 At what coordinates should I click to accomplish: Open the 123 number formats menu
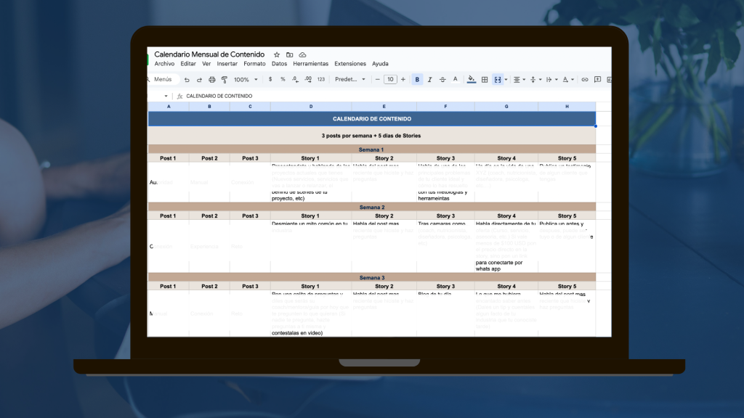click(321, 80)
